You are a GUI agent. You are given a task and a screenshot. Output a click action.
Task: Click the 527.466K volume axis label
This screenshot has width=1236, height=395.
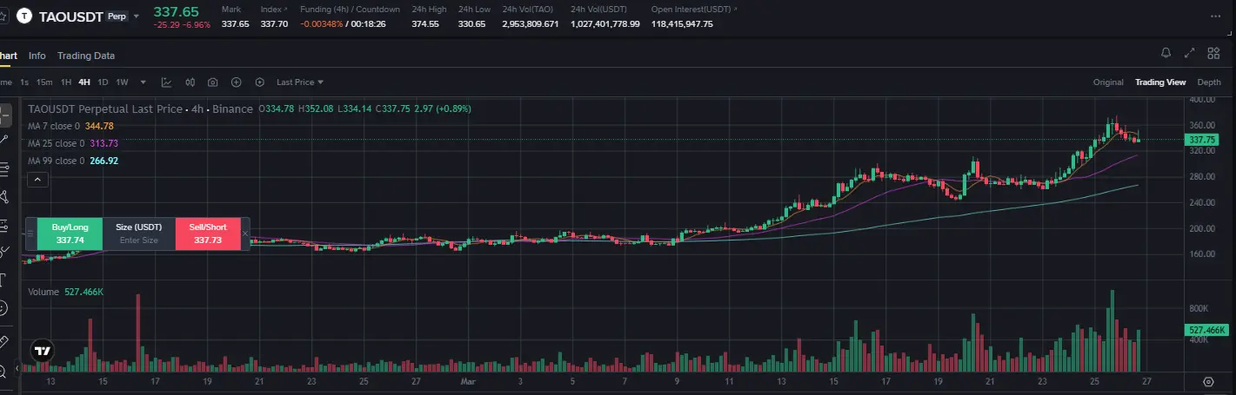click(1207, 330)
